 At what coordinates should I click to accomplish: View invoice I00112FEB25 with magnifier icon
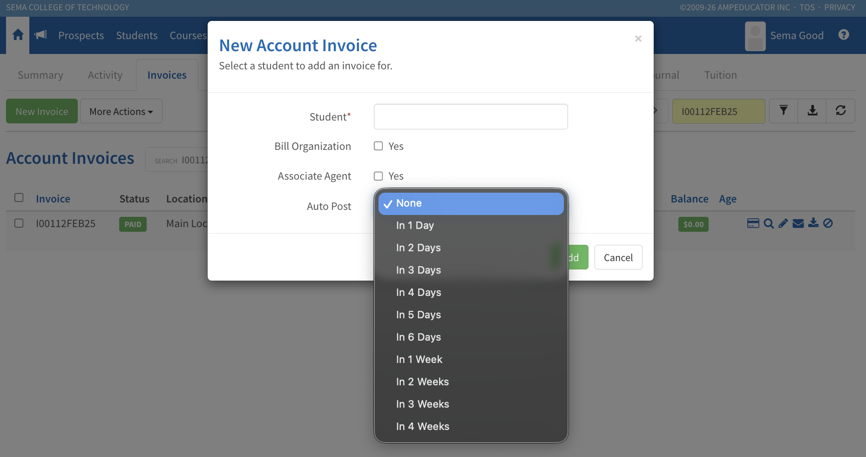[x=769, y=223]
